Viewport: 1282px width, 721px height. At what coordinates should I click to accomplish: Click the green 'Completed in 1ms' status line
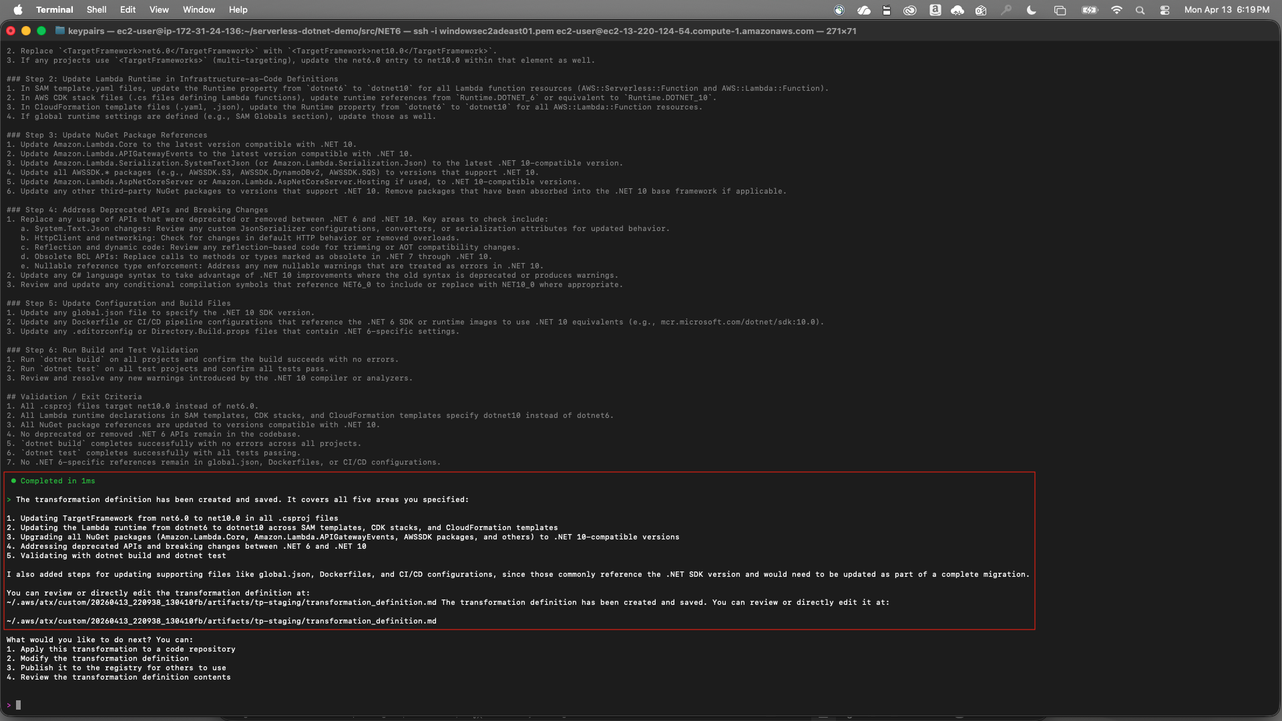(53, 481)
